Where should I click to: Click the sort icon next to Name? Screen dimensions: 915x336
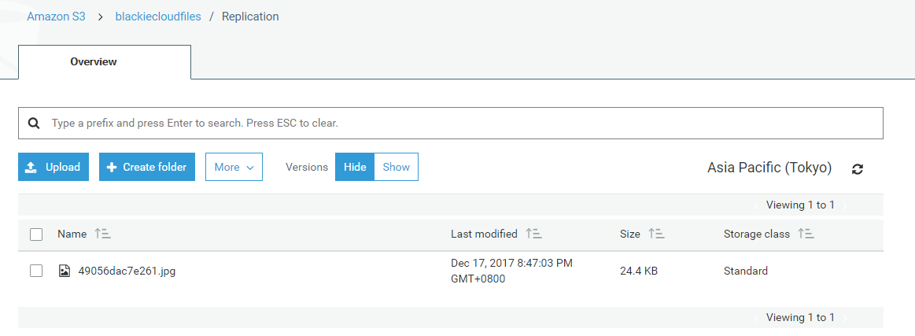tap(102, 234)
